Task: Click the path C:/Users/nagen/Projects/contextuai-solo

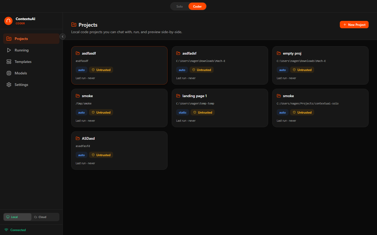Action: coord(308,103)
